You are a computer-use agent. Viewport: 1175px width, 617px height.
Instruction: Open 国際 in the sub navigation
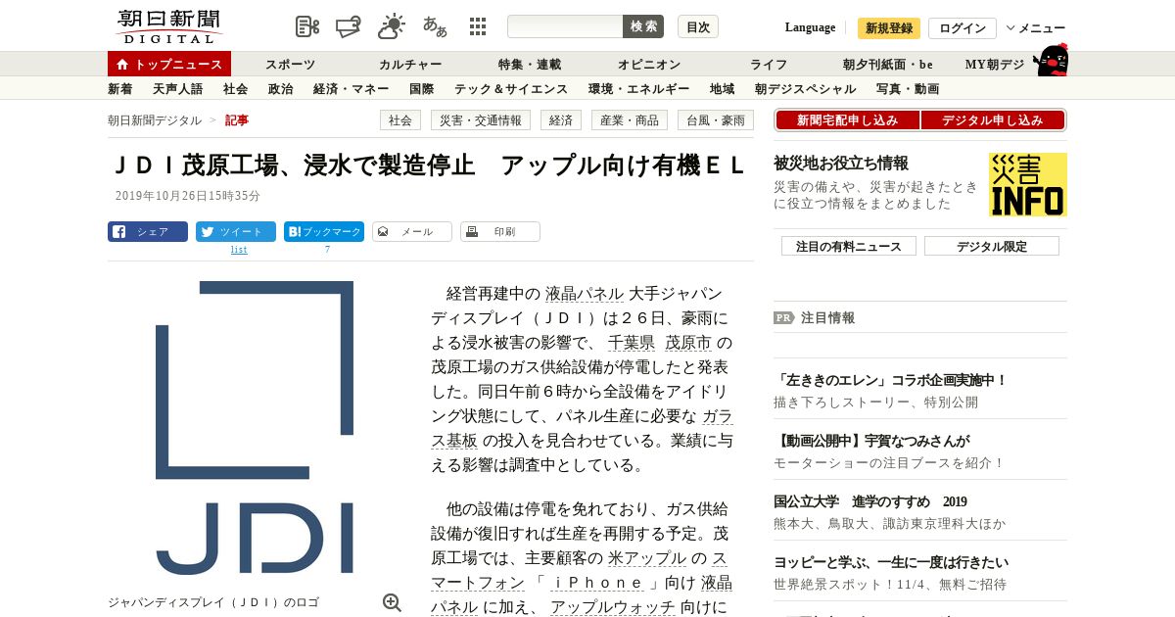click(421, 89)
